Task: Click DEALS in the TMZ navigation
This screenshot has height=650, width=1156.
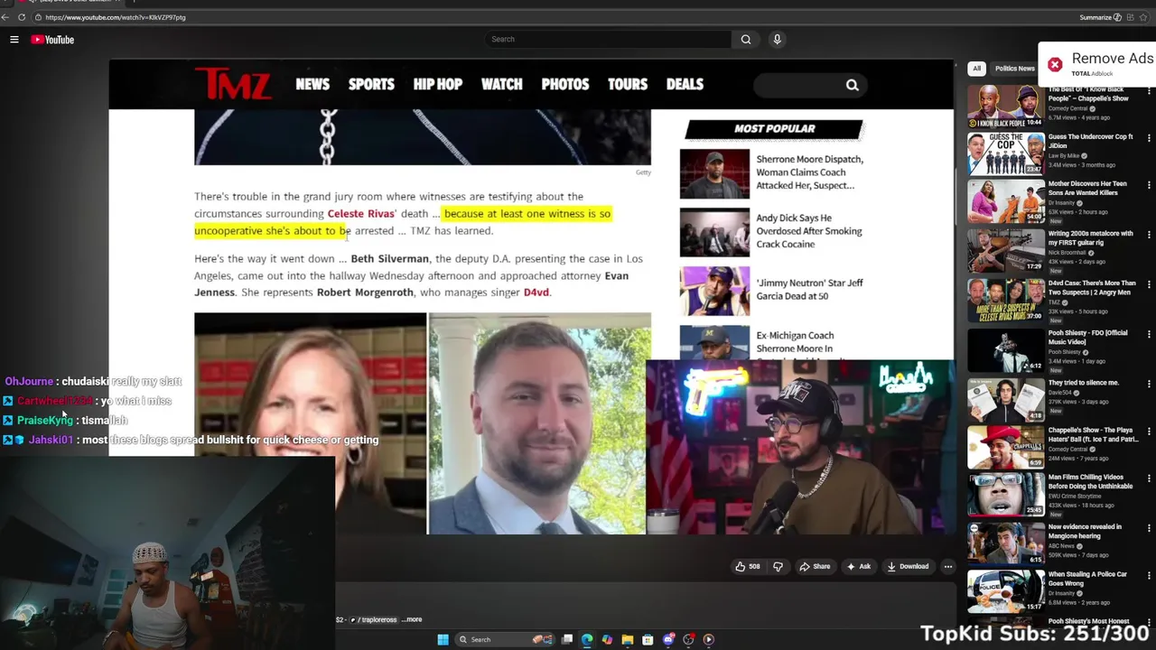Action: click(x=685, y=84)
